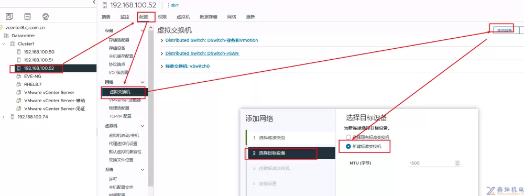Collapse the 存储 section chevron
The width and height of the screenshot is (524, 196).
point(143,30)
